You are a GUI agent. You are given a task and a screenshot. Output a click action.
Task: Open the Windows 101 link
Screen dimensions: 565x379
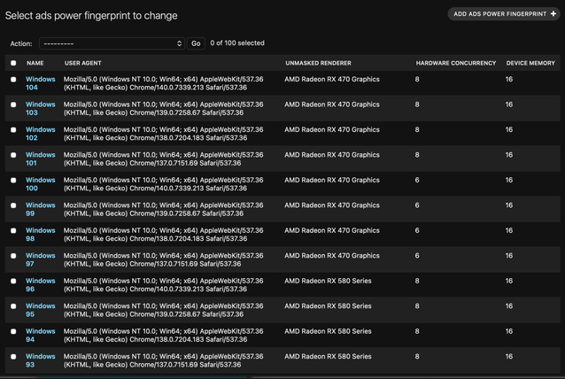tap(41, 159)
